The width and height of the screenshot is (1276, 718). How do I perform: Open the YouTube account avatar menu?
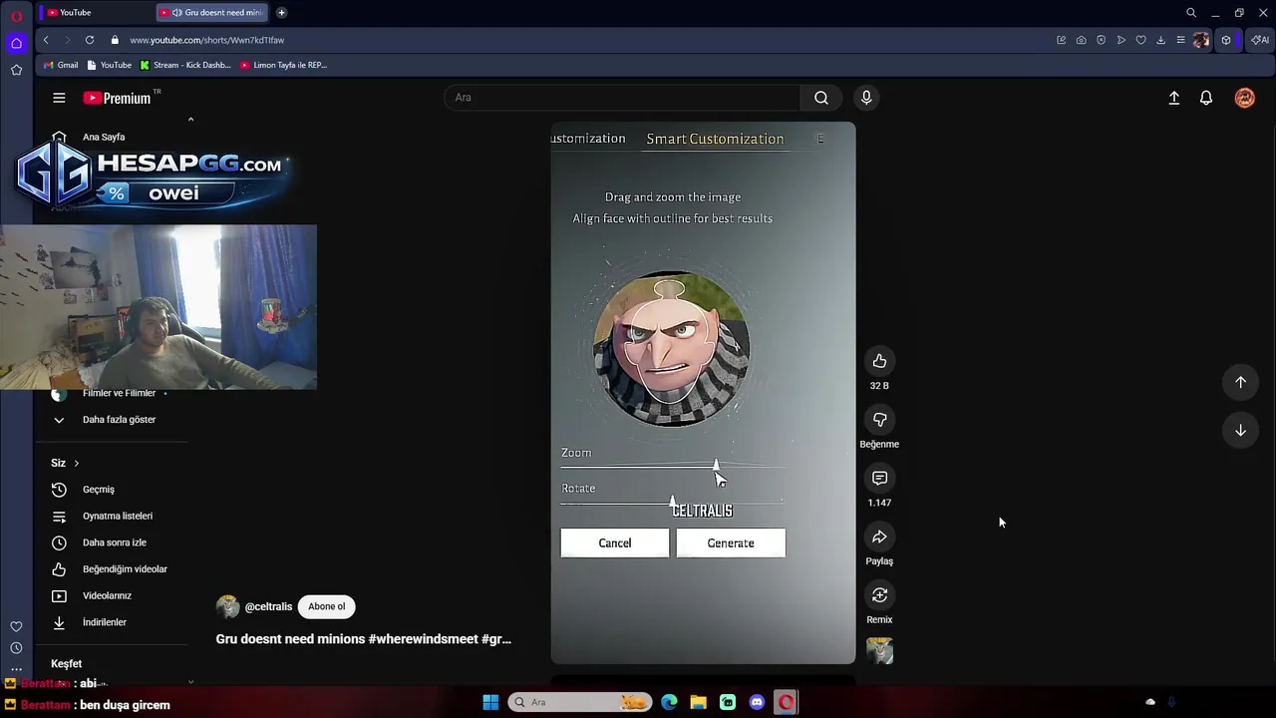point(1244,98)
